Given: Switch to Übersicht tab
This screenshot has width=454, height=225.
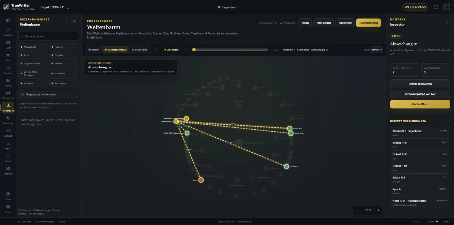Looking at the screenshot, I should click(94, 50).
